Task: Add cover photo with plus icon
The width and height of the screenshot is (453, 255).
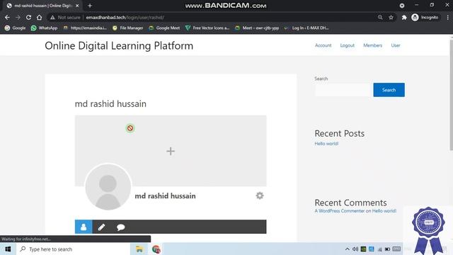Action: (x=171, y=151)
